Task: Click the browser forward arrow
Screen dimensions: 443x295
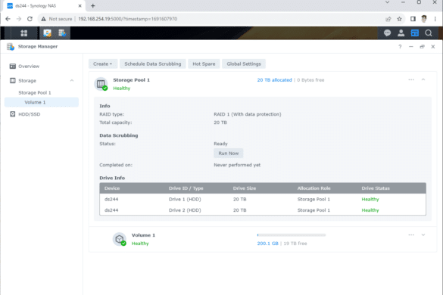Action: pyautogui.click(x=19, y=19)
